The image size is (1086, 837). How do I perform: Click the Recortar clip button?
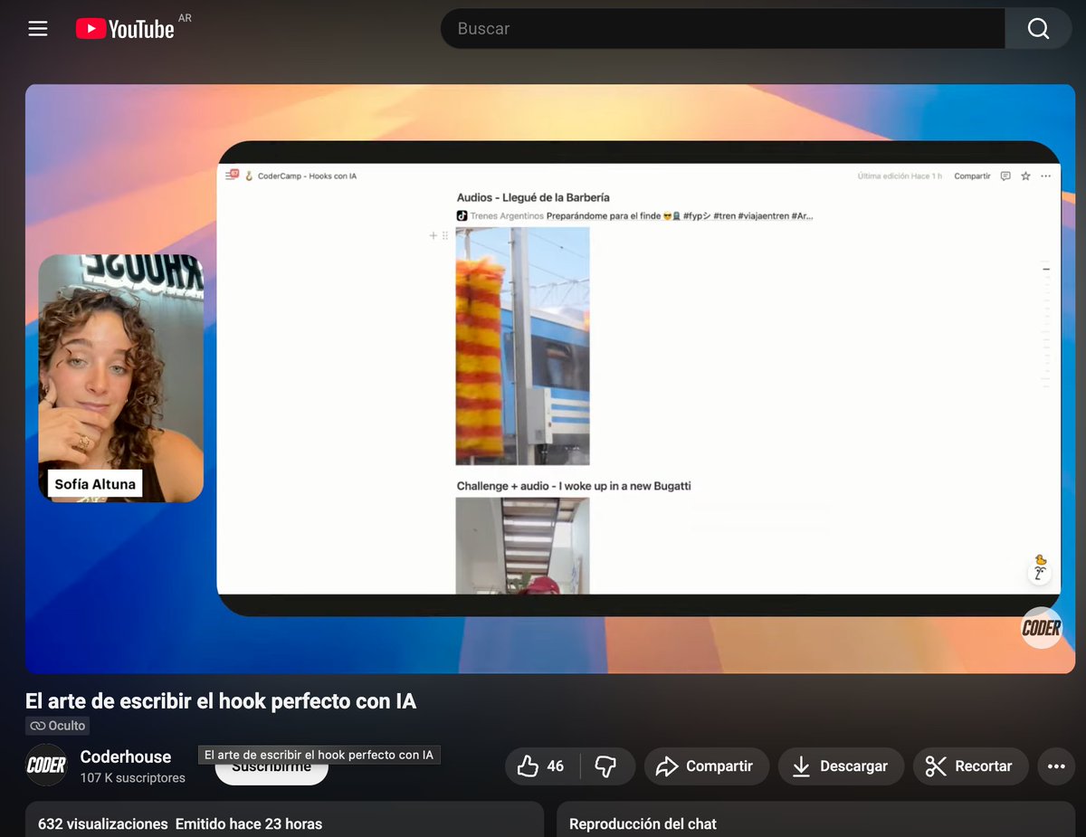[x=970, y=766]
